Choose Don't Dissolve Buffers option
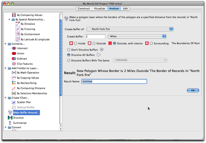 tap(69, 50)
